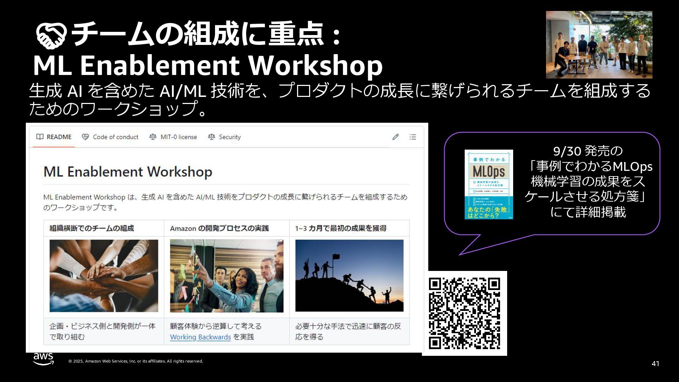Click the QR code image
679x382 pixels.
[x=464, y=313]
